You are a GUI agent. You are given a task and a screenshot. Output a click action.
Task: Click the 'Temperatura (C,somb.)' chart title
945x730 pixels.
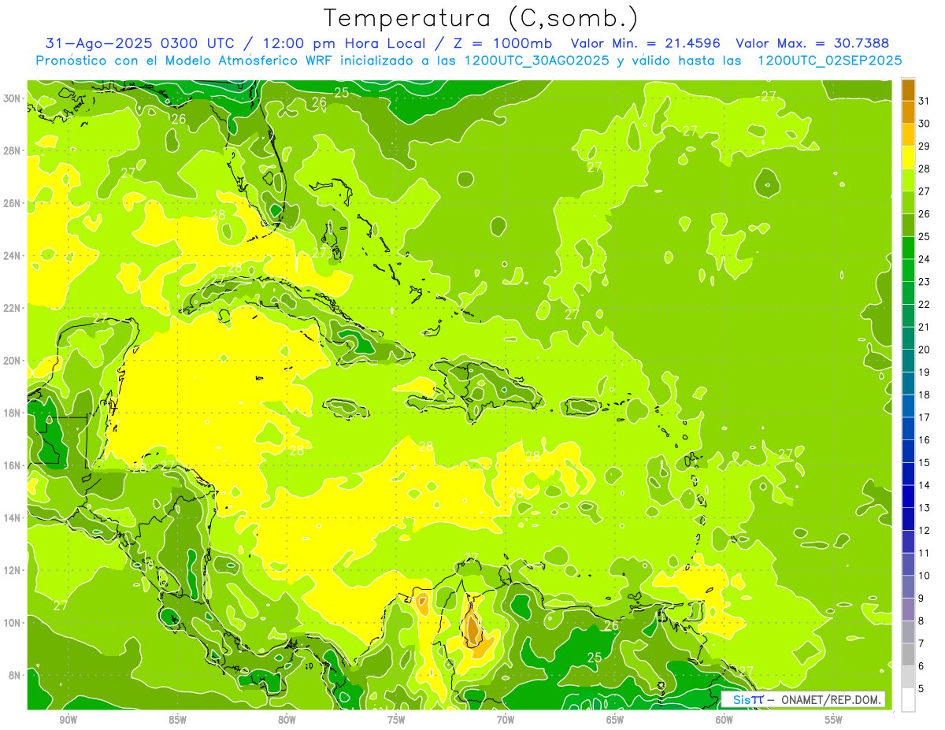tap(480, 18)
